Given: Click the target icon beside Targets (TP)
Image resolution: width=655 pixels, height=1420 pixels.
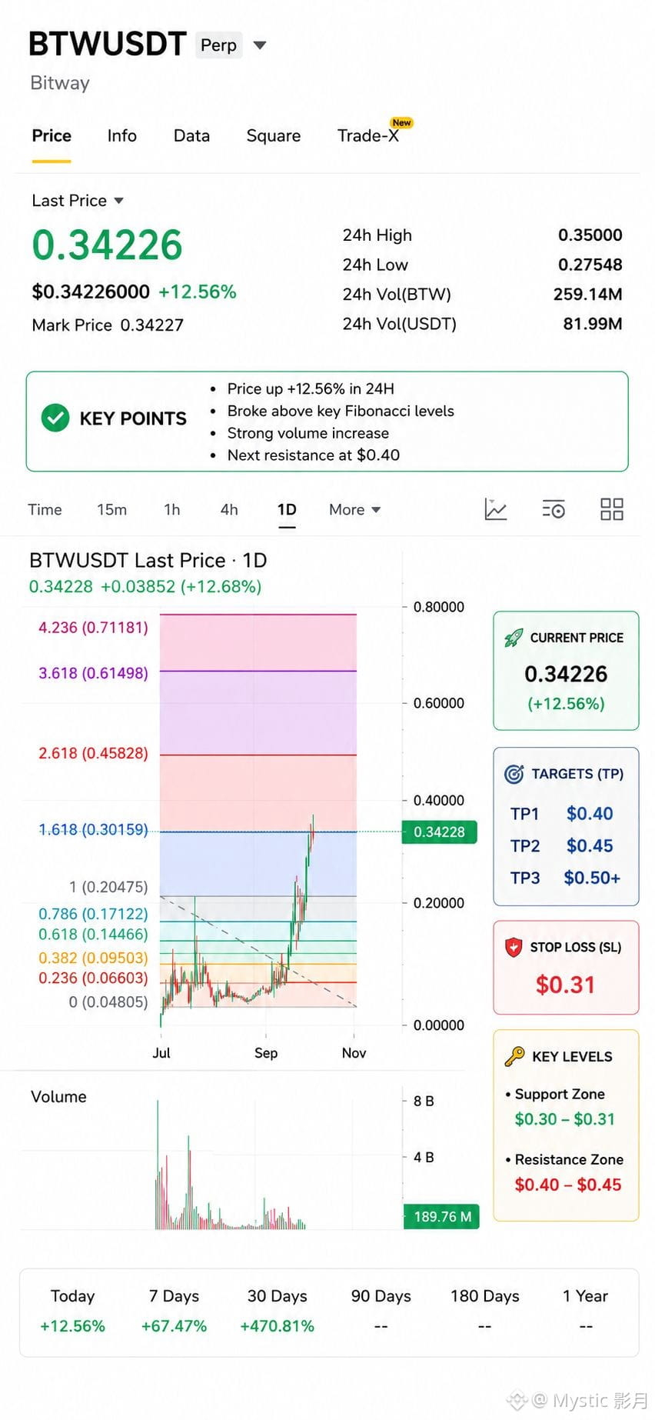Looking at the screenshot, I should [x=514, y=774].
